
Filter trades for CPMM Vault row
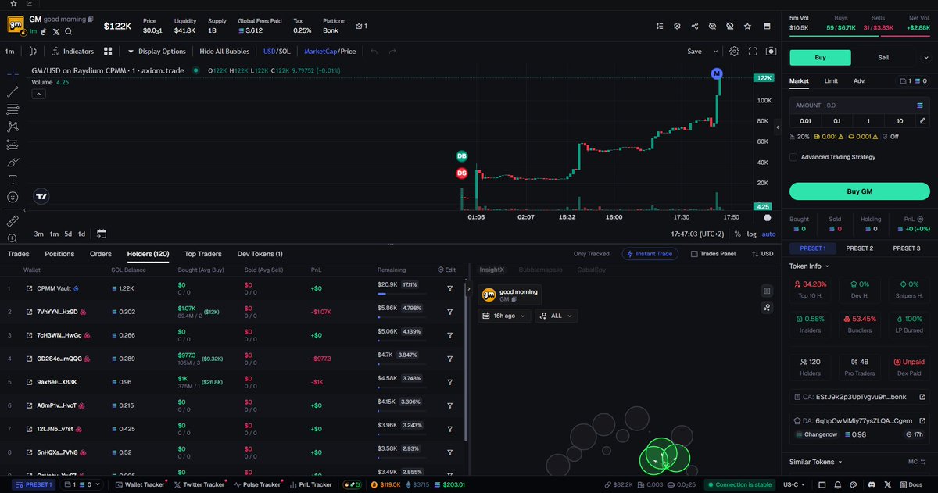[450, 288]
